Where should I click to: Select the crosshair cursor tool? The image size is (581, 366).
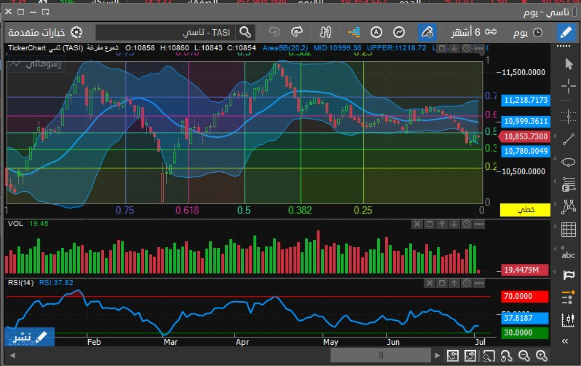coord(569,87)
